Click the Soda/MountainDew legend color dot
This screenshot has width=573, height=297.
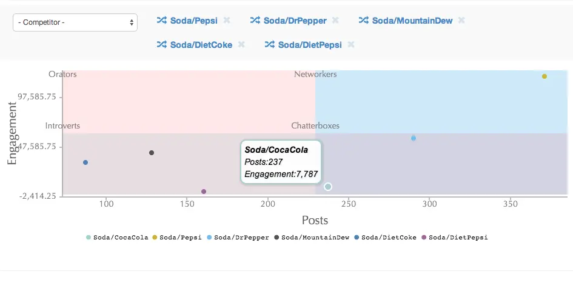[277, 238]
